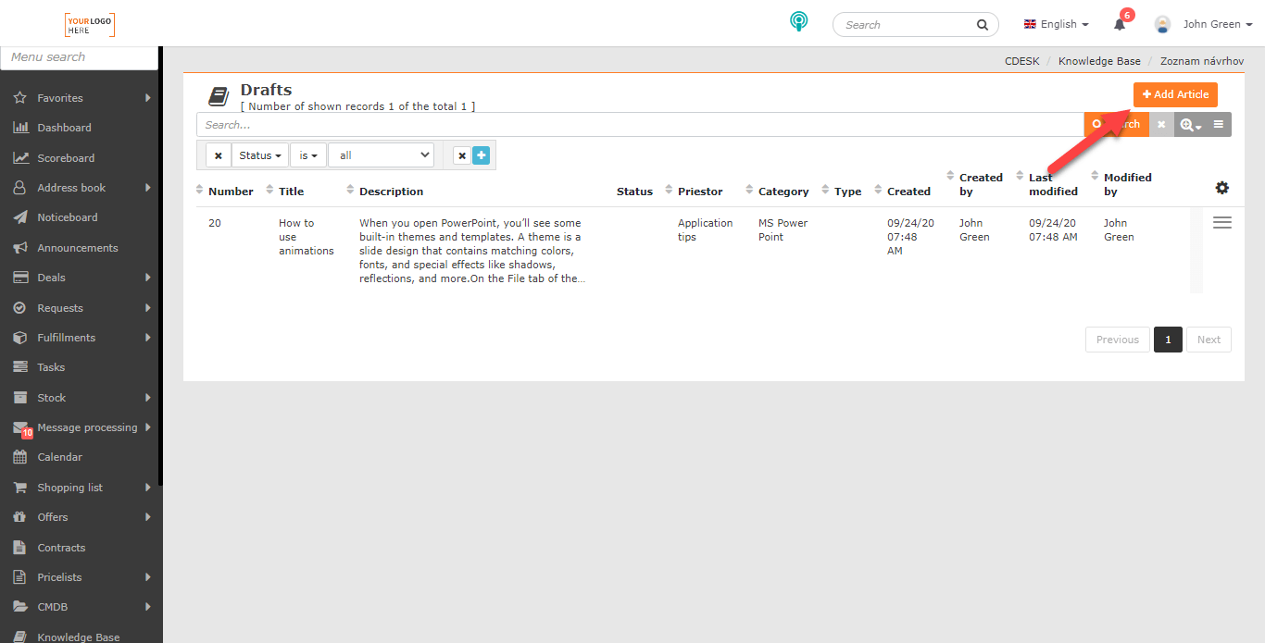Click the CMDB folder icon
The height and width of the screenshot is (643, 1265).
19,607
